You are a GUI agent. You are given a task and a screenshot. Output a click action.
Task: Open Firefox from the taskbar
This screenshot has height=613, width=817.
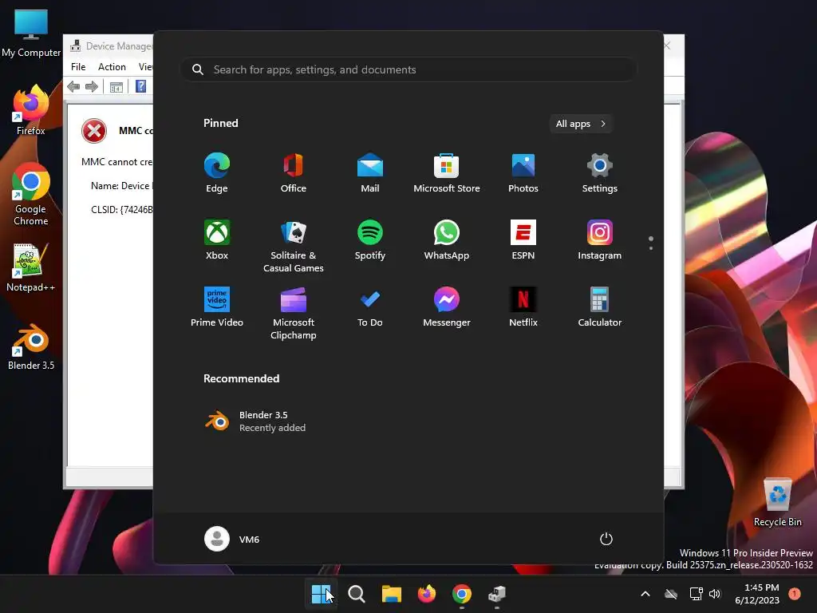pyautogui.click(x=427, y=594)
